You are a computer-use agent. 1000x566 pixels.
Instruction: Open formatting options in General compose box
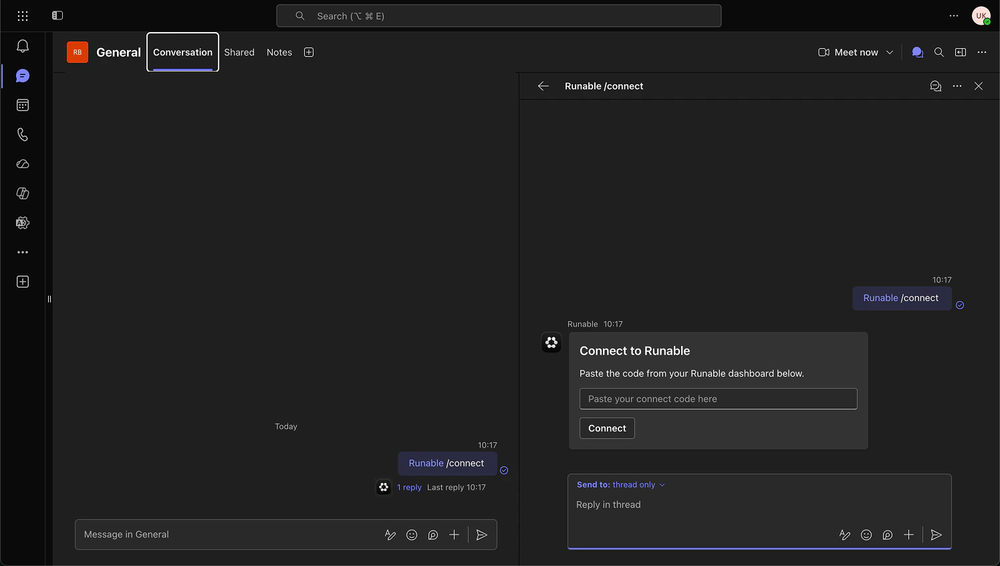click(x=390, y=535)
